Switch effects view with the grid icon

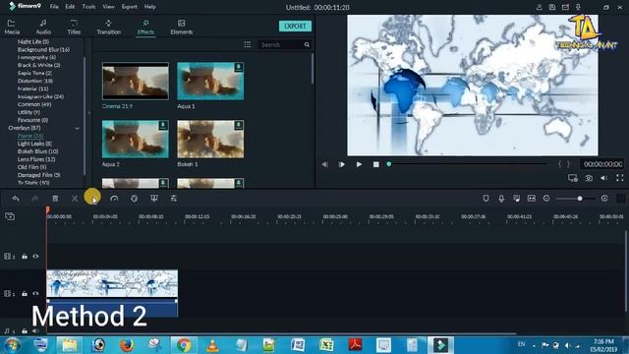[x=248, y=44]
